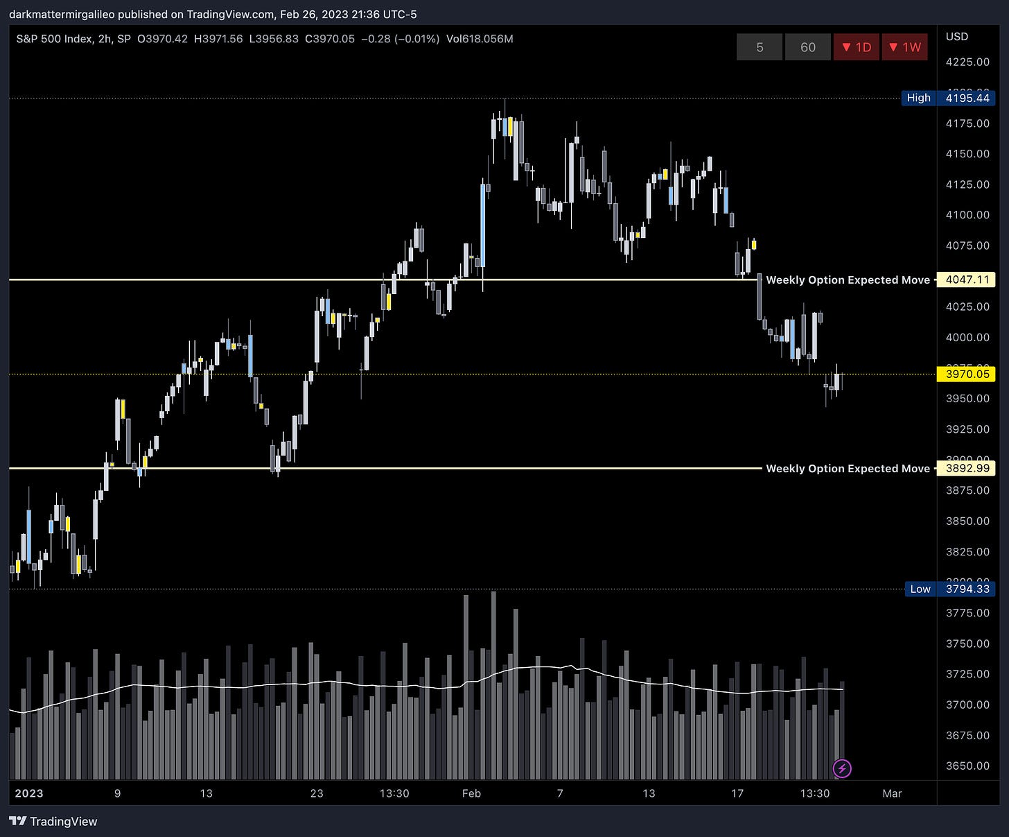Select upper Weekly Option Expected Move label

pyautogui.click(x=848, y=279)
